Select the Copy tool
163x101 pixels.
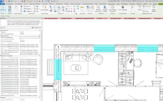point(55,11)
